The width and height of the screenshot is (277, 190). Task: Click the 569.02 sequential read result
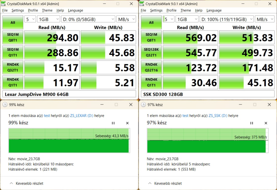pos(190,38)
